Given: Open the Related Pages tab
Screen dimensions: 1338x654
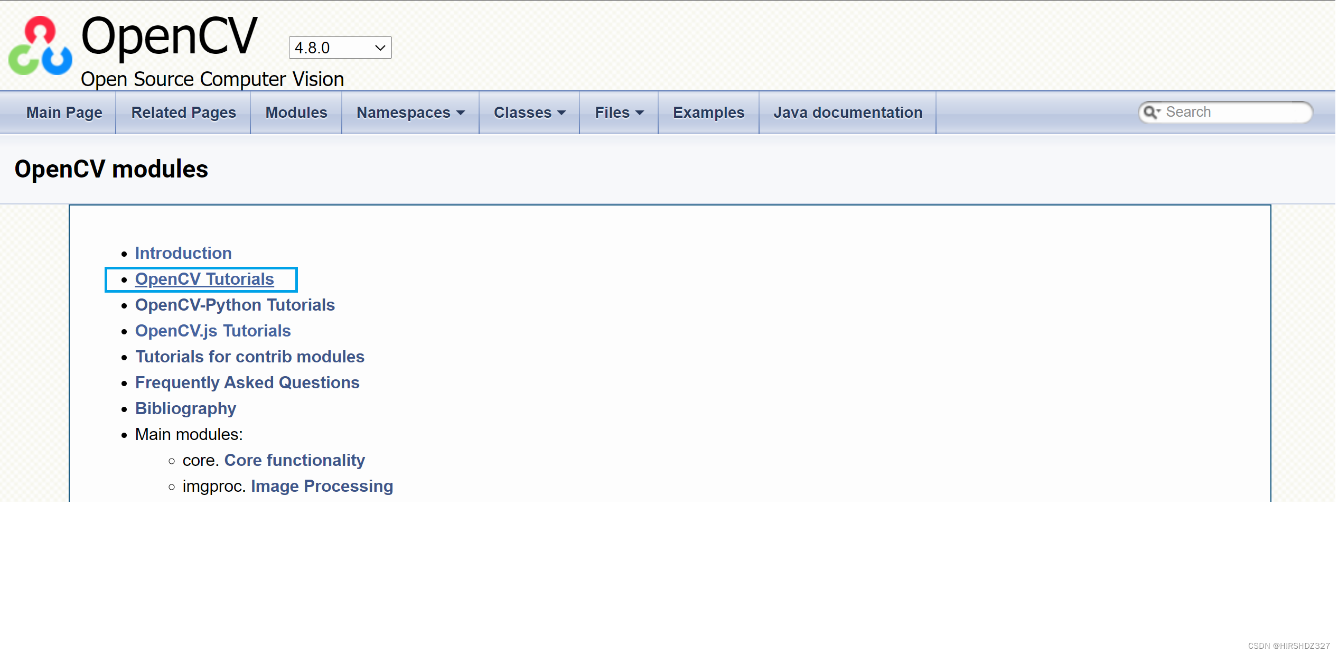Looking at the screenshot, I should pos(183,113).
